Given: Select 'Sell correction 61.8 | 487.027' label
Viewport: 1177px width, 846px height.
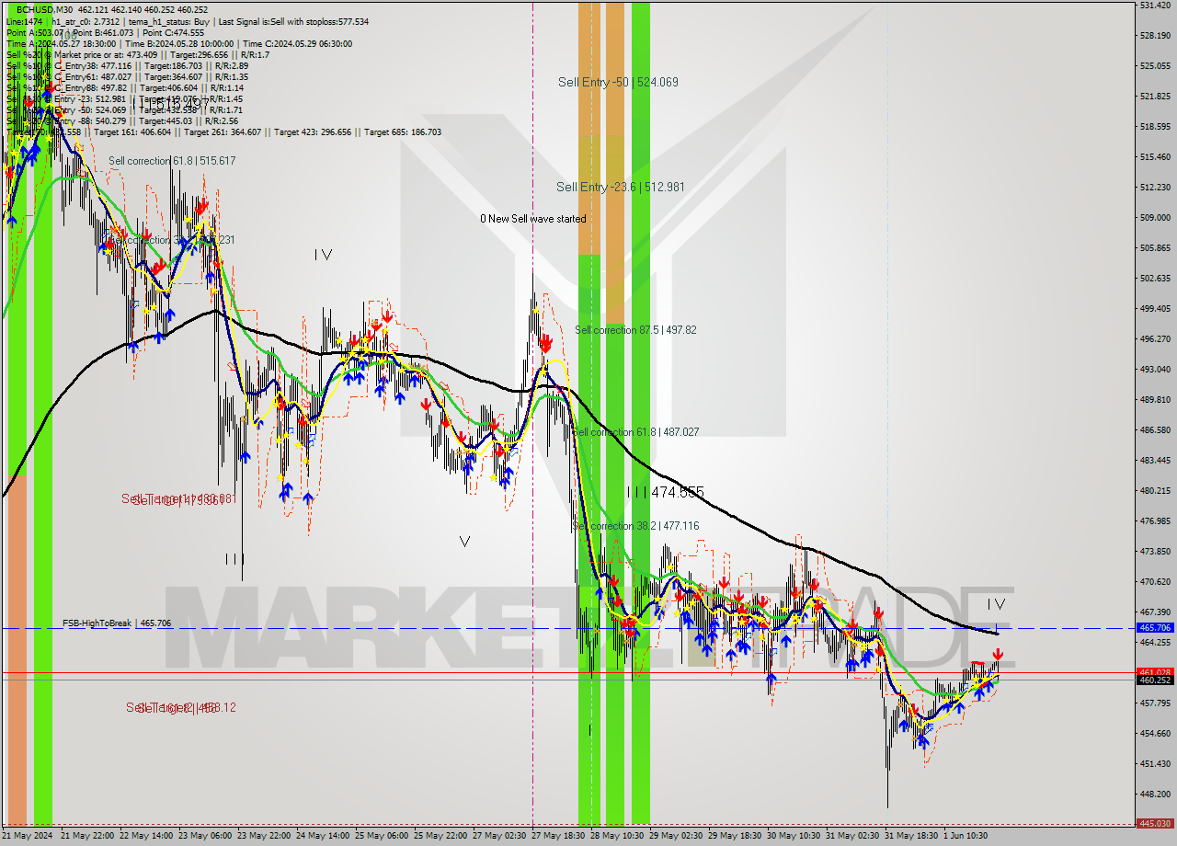Looking at the screenshot, I should 635,431.
